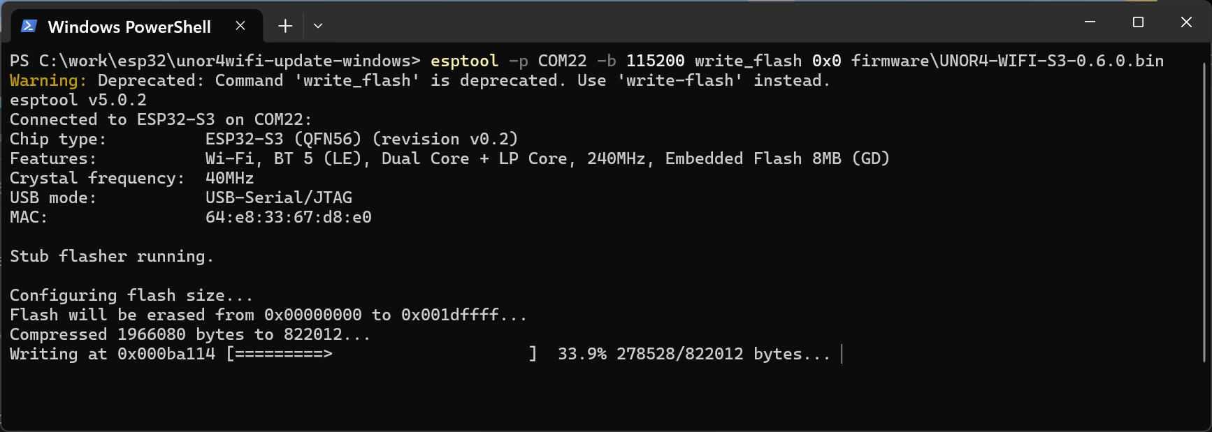Click the yellow esptool command word
Image resolution: width=1212 pixels, height=432 pixels.
pos(464,61)
